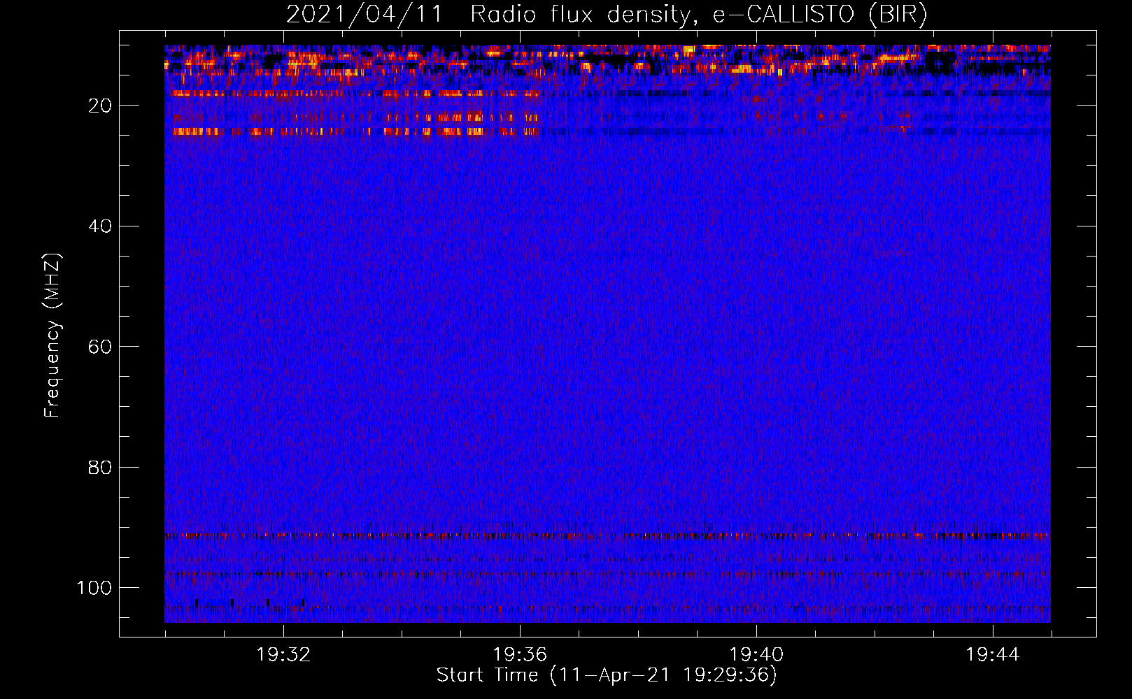This screenshot has height=699, width=1132.
Task: Click the 19:44 time tick label
Action: pyautogui.click(x=993, y=655)
